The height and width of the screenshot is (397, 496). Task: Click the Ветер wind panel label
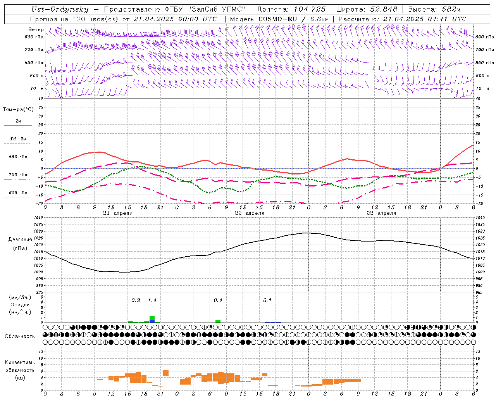coord(36,29)
